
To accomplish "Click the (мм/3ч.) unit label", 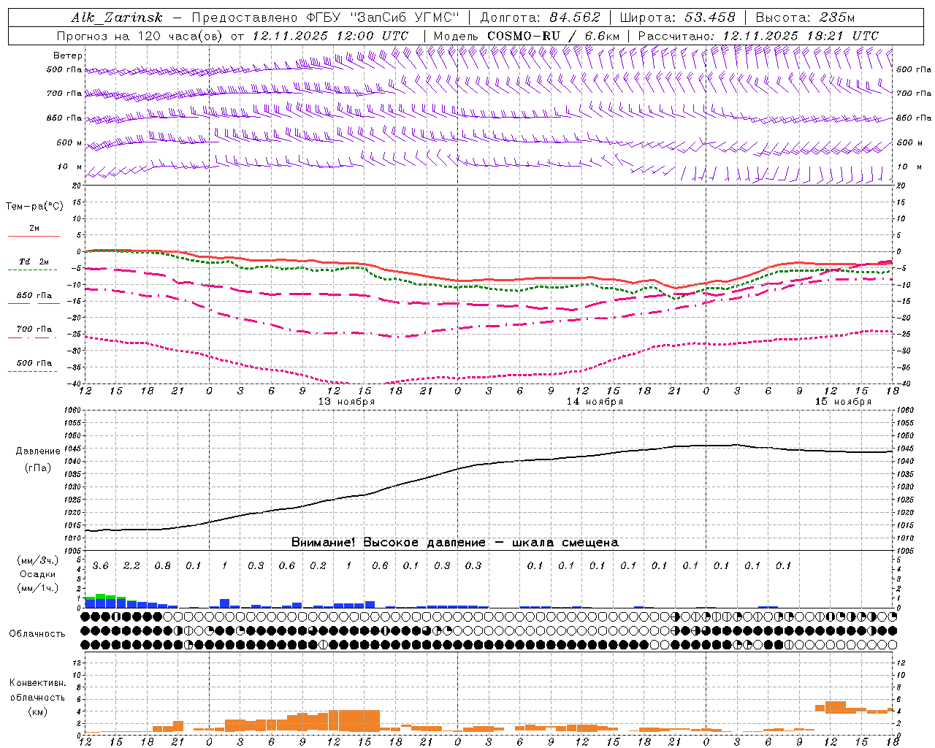I will click(38, 560).
